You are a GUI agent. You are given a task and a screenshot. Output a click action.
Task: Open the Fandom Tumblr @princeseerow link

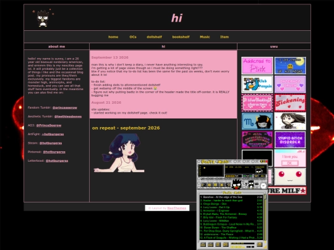coord(65,107)
